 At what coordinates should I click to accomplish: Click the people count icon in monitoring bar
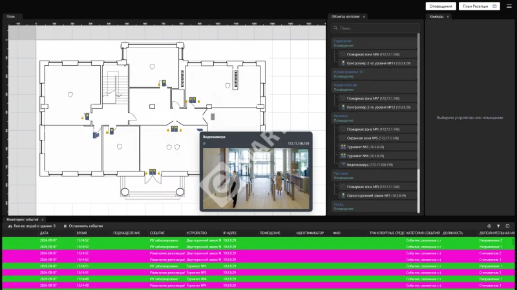click(x=10, y=226)
